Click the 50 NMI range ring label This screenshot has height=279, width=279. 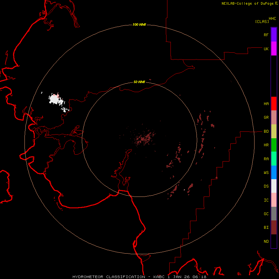pos(139,82)
